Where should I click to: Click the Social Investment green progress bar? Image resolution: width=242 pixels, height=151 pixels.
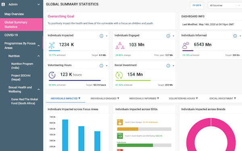click(x=133, y=80)
